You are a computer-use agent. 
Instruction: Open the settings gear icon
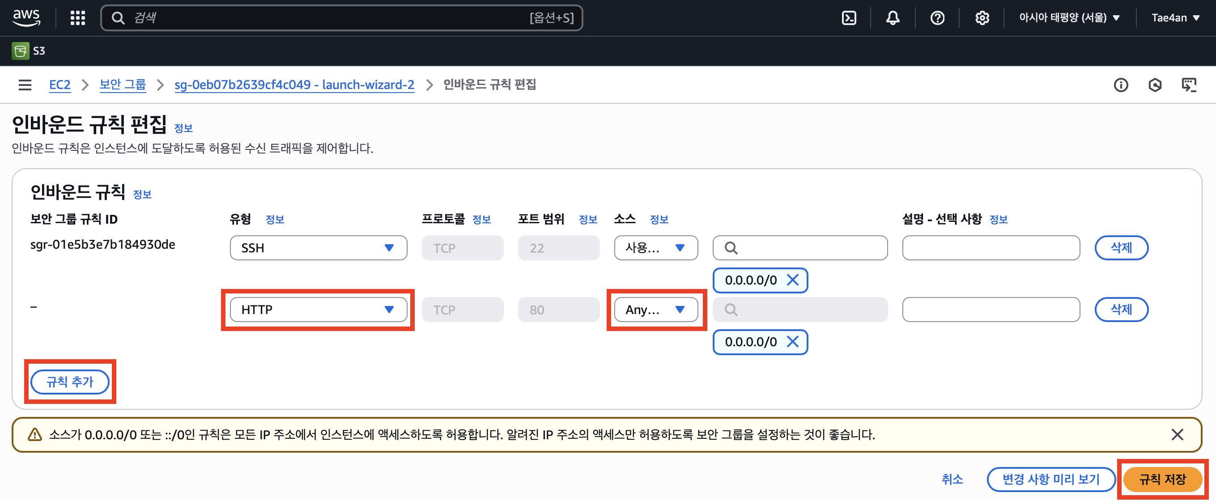pos(982,18)
